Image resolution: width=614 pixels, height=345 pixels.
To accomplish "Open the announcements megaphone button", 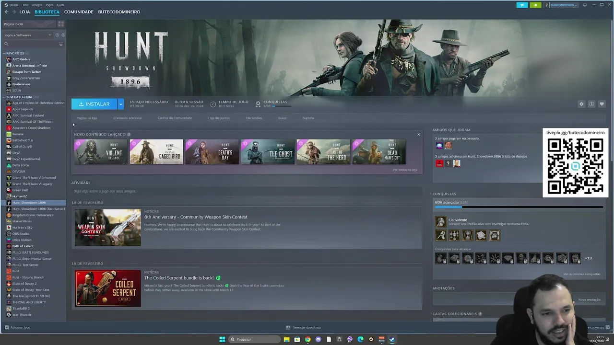I will 522,5.
